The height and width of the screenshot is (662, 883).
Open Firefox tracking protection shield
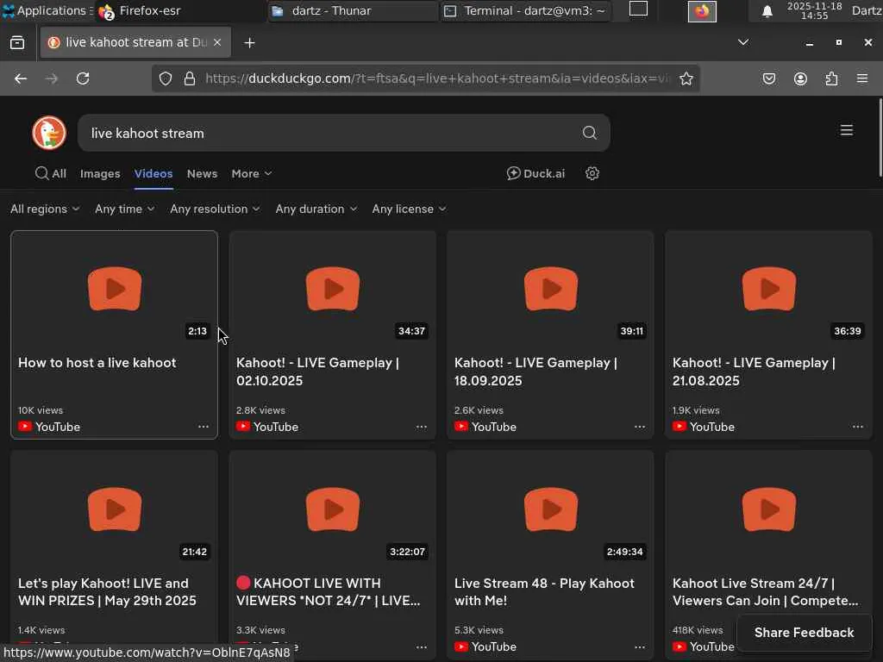165,78
